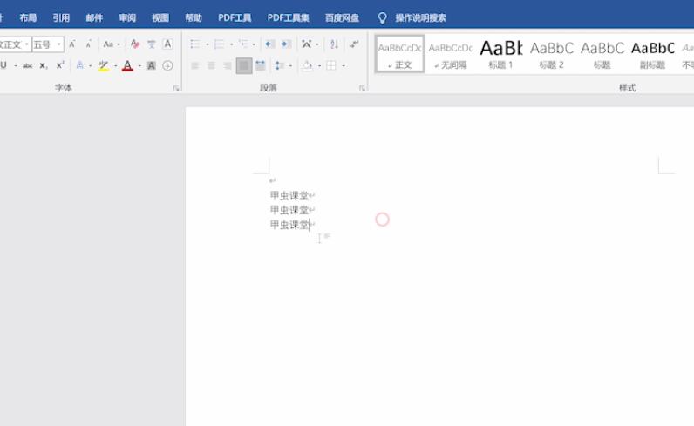
Task: Decrease indent of the paragraph
Action: 269,44
